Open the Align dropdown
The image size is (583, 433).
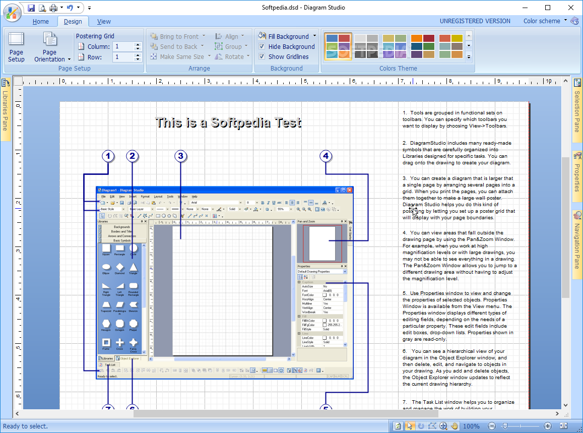pyautogui.click(x=229, y=36)
